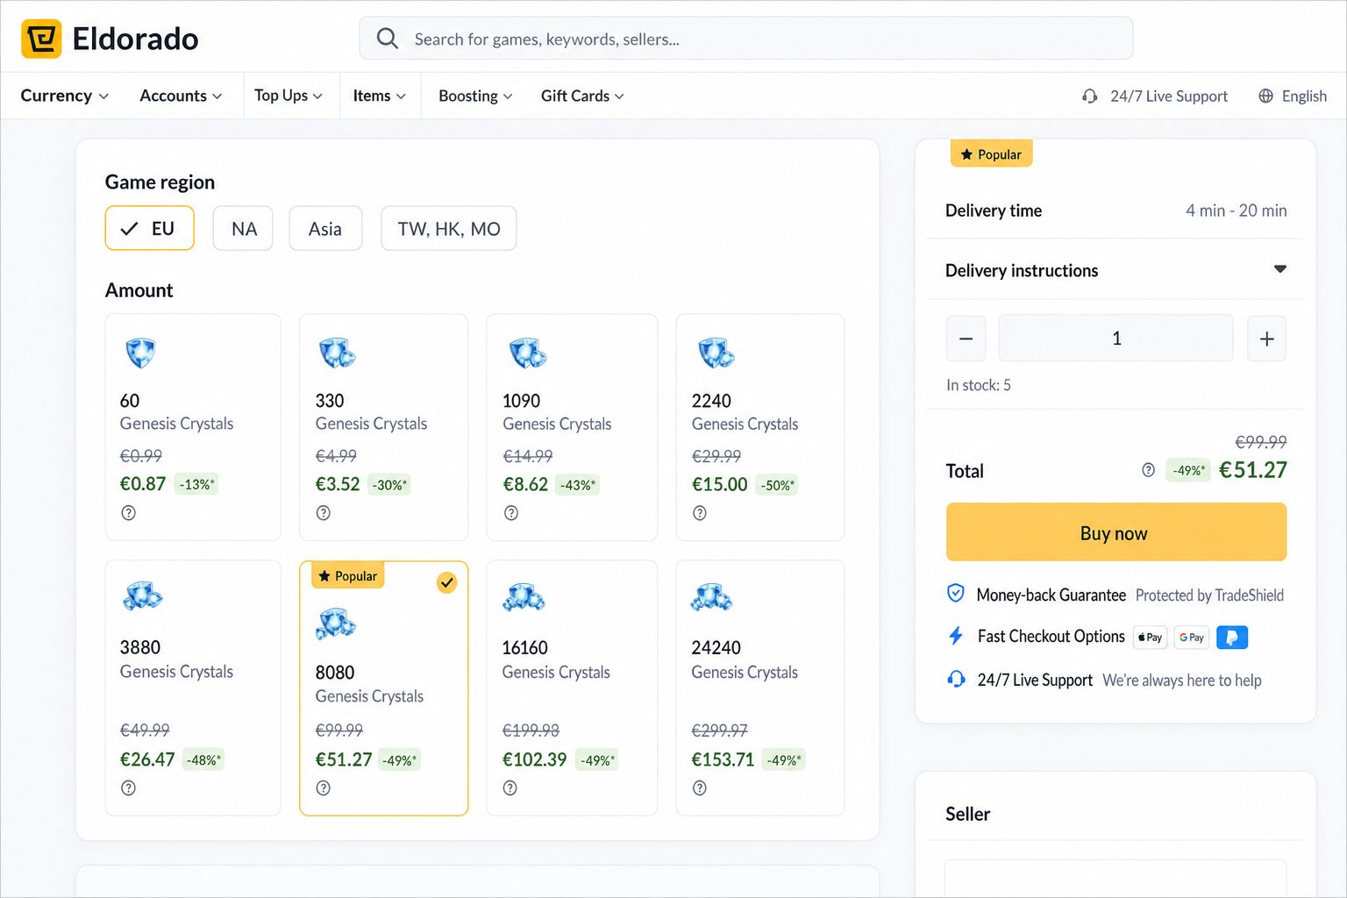The width and height of the screenshot is (1347, 898).
Task: Open the Gift Cards dropdown menu
Action: coord(582,96)
